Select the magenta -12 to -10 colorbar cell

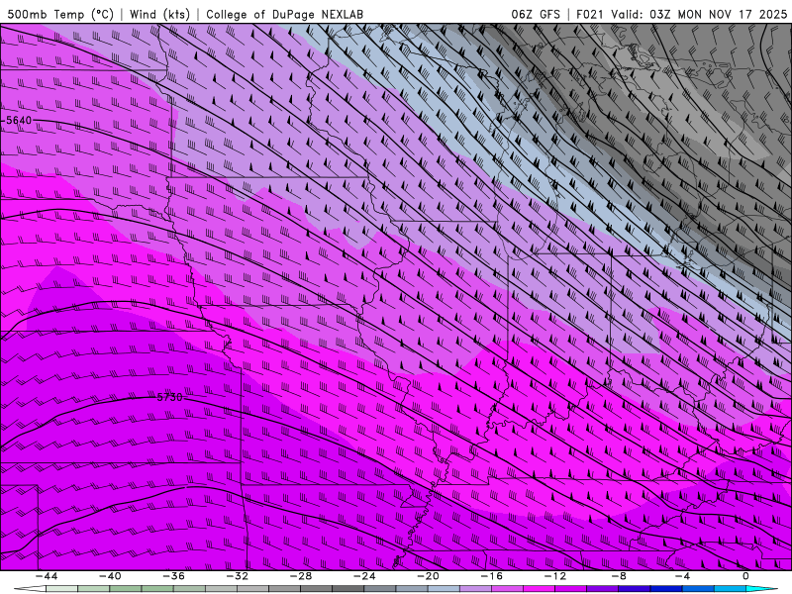(571, 589)
